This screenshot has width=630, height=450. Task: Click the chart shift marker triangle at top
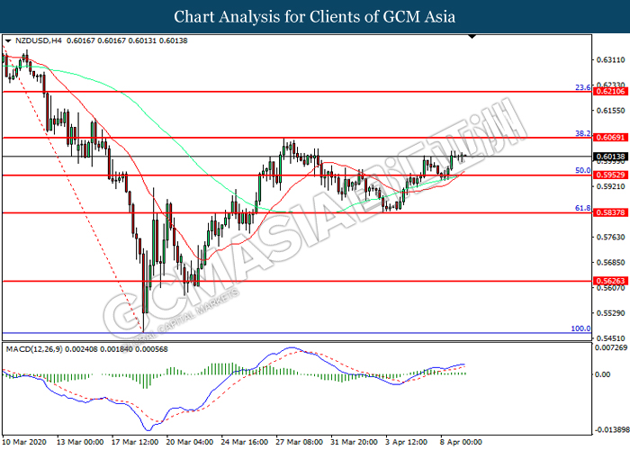tap(472, 37)
